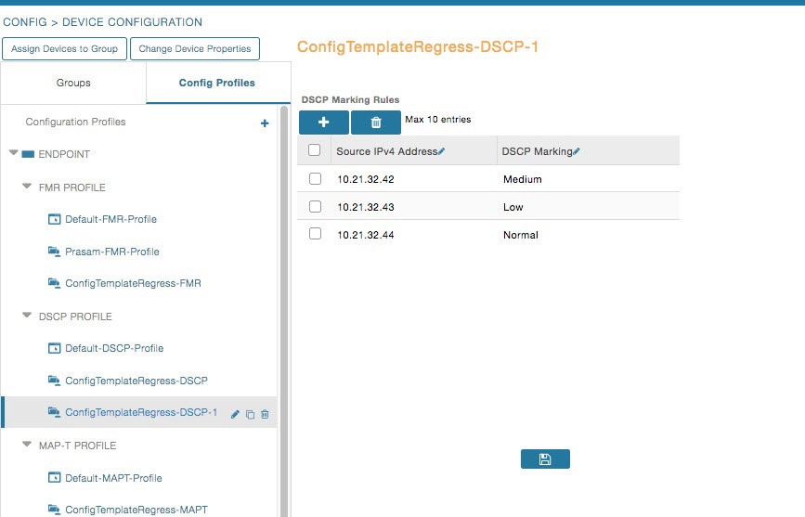Image resolution: width=805 pixels, height=517 pixels.
Task: Duplicate the ConfigTemplateRegress-DSCP-1 profile
Action: coord(250,414)
